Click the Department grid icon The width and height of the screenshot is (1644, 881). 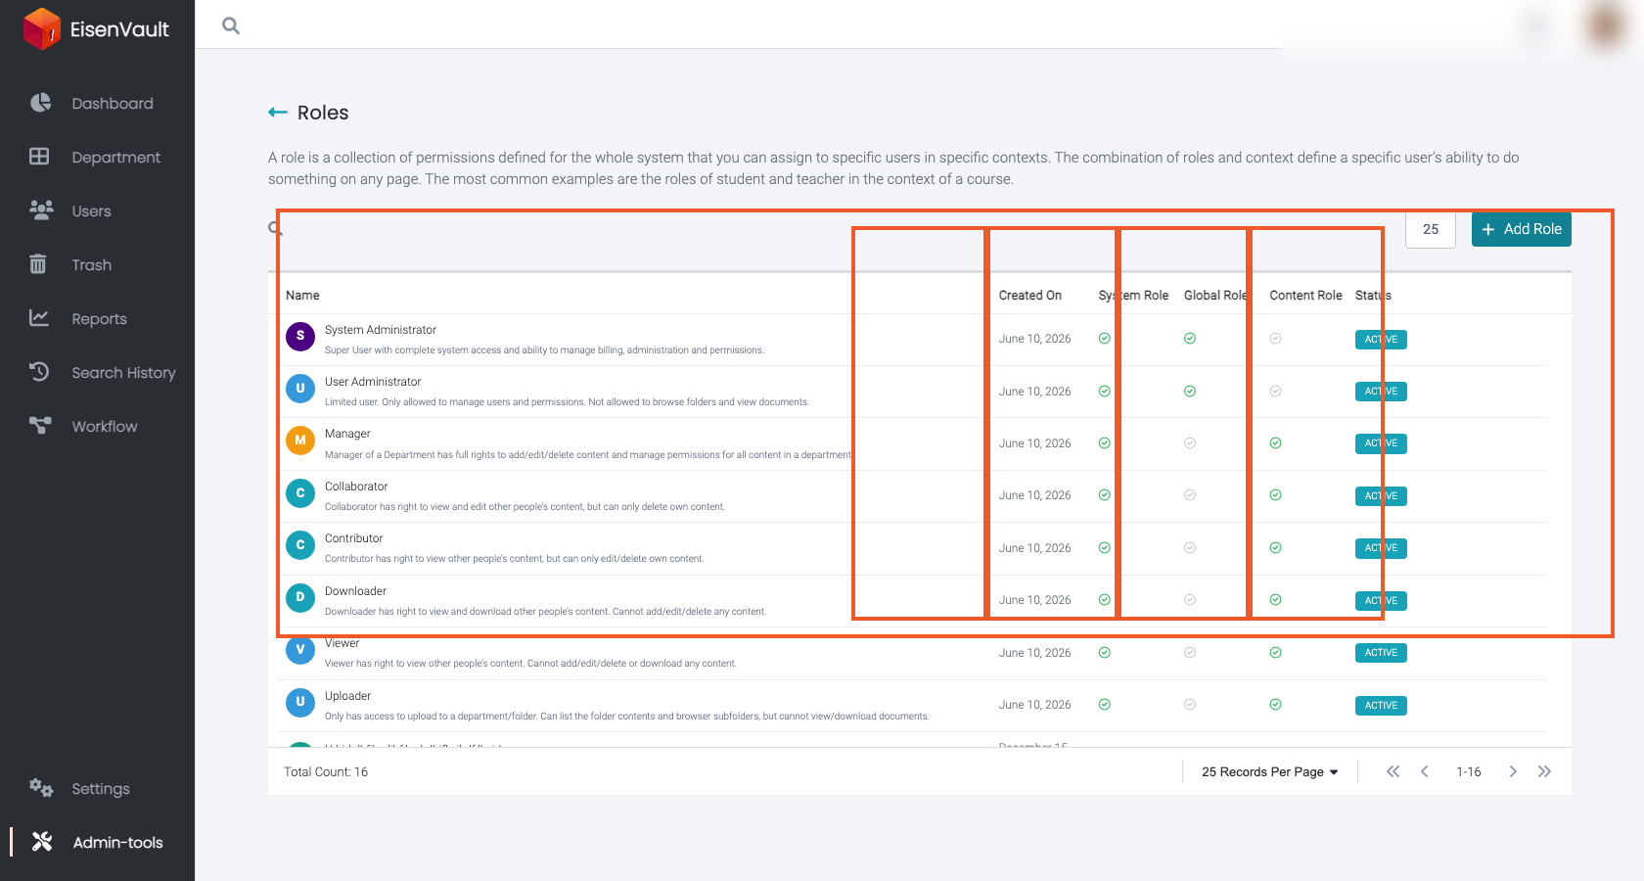39,157
